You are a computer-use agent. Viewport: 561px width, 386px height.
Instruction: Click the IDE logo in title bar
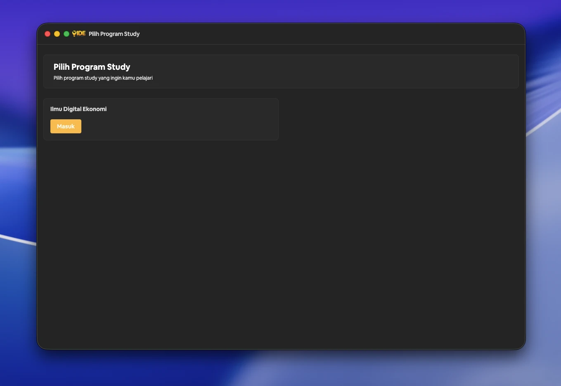[x=79, y=33]
